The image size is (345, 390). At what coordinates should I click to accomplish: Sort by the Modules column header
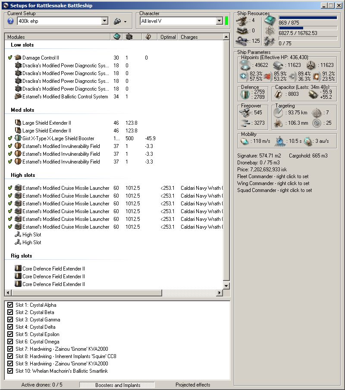click(x=57, y=37)
